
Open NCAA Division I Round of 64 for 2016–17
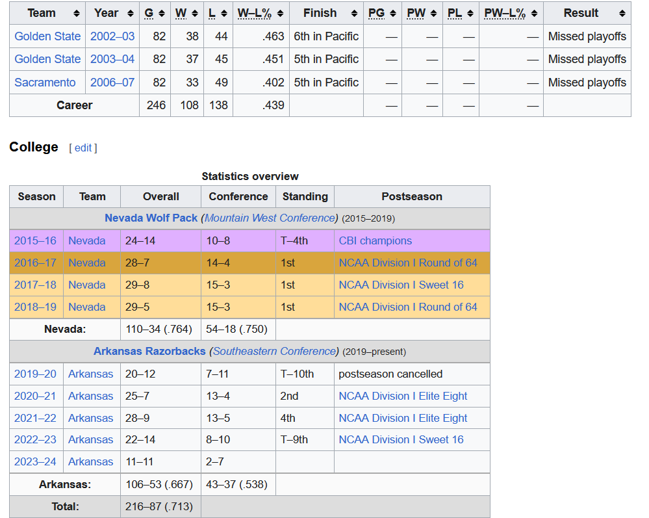coord(408,263)
